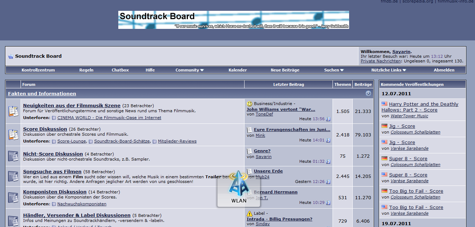475x227 pixels.
Task: Open Kontrollzentrum in the navigation bar
Action: (x=38, y=70)
